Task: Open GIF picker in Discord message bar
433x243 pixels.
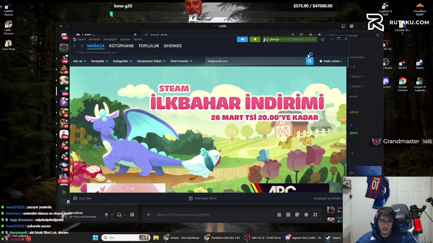Action: 288,215
